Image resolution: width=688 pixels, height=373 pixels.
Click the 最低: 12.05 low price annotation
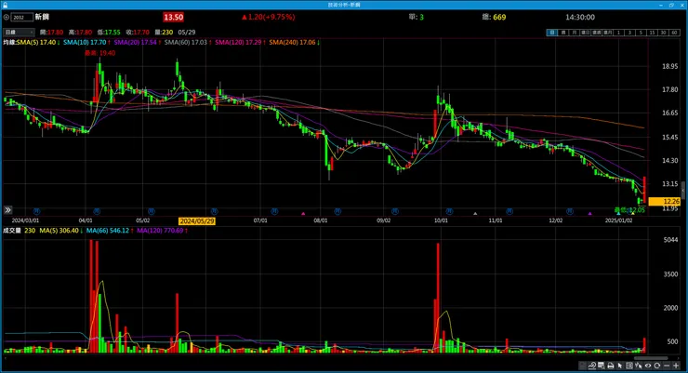(629, 210)
